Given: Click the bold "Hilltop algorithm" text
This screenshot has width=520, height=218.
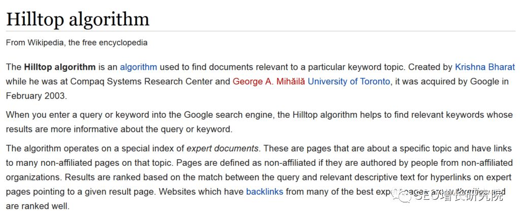Looking at the screenshot, I should [59, 67].
